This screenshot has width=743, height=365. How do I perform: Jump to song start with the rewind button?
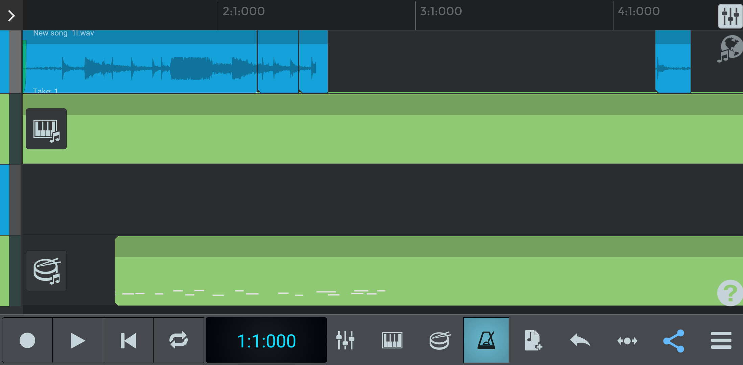[128, 340]
